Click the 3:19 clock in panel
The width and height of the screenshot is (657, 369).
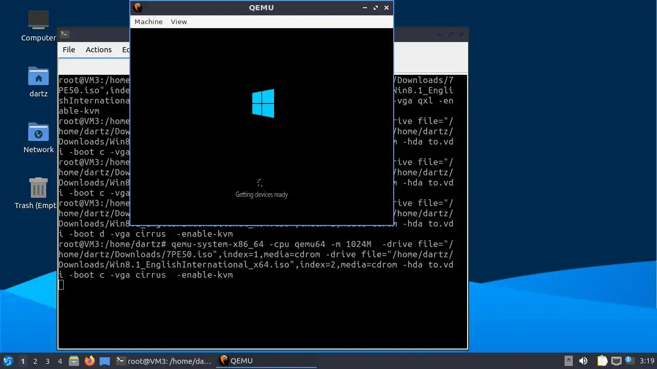point(647,361)
